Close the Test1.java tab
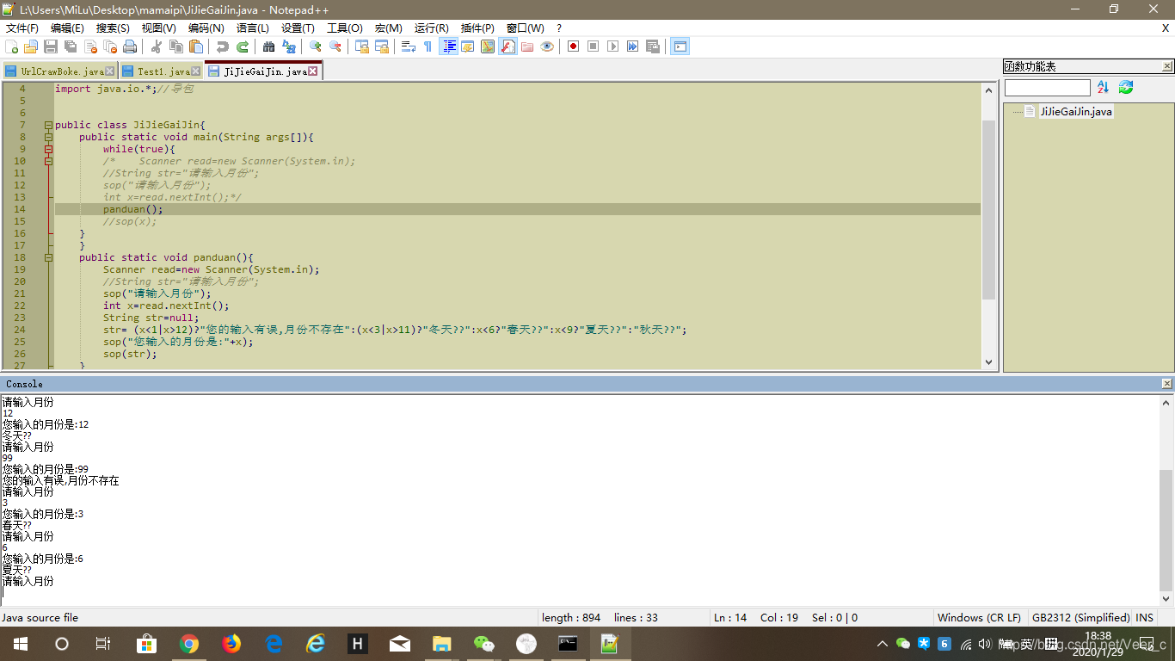 [195, 71]
